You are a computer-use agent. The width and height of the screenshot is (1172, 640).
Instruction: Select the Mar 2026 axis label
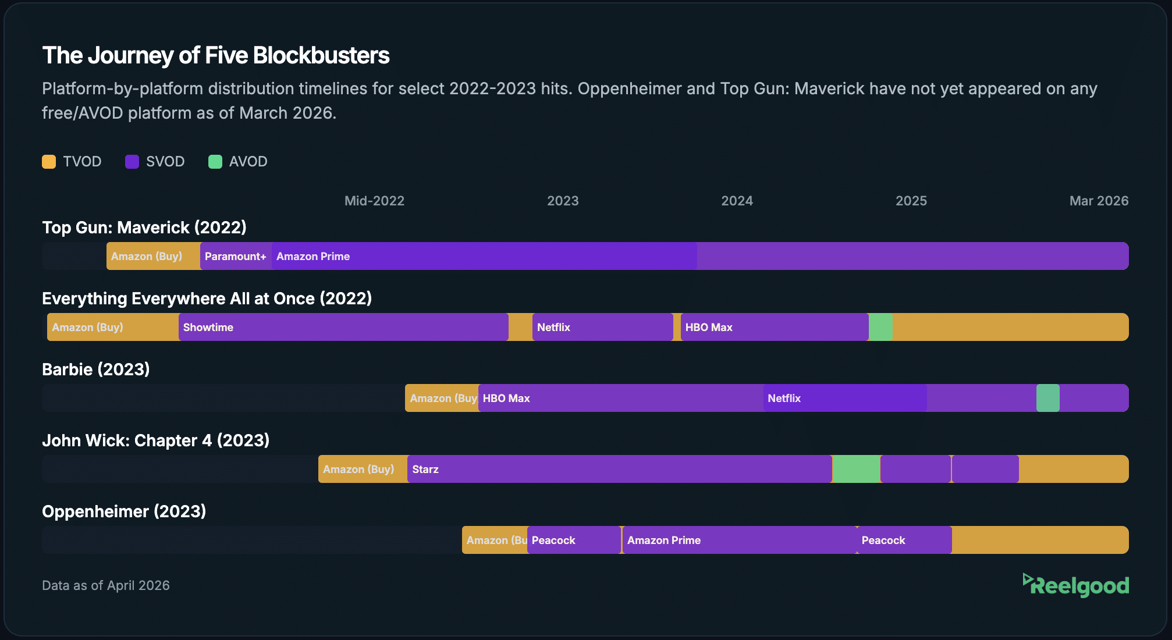[x=1099, y=201]
